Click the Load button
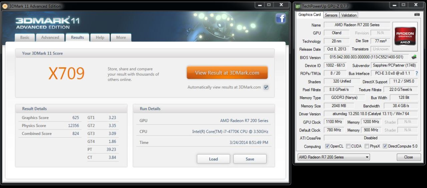This screenshot has height=188, width=427. click(x=213, y=159)
